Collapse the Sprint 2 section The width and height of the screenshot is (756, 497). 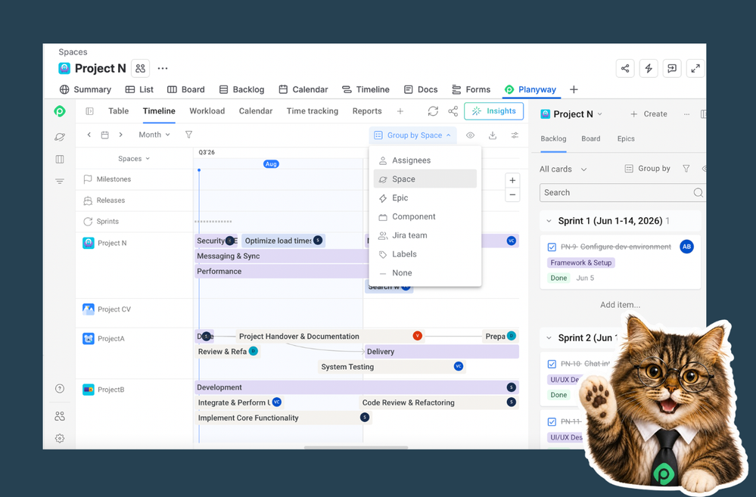point(549,338)
